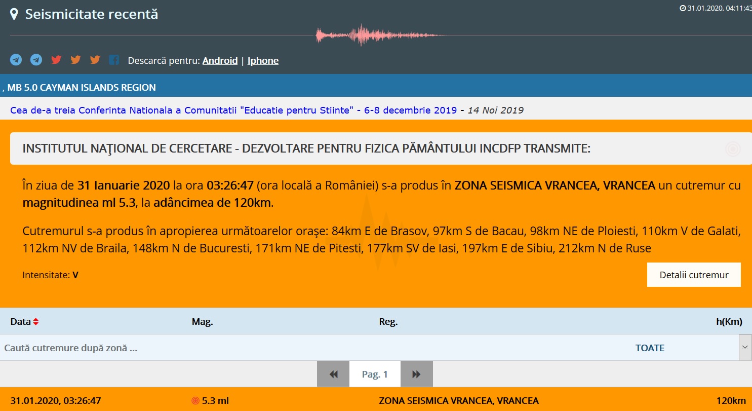Click the epicenter icon next to 5.3 ml
Viewport: 752px width, 411px height.
tap(195, 401)
